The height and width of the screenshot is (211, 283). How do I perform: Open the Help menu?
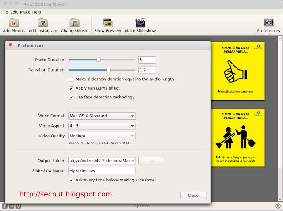click(x=37, y=12)
